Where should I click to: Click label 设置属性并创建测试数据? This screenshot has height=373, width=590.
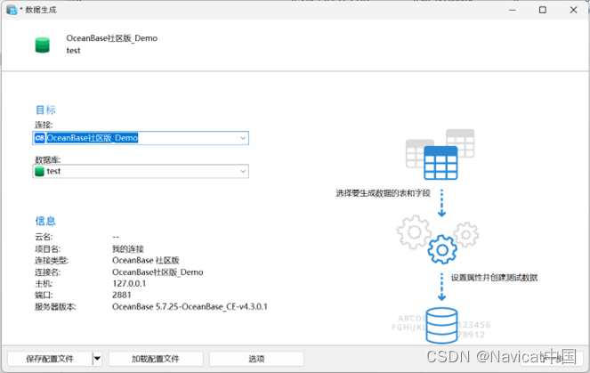[x=494, y=278]
